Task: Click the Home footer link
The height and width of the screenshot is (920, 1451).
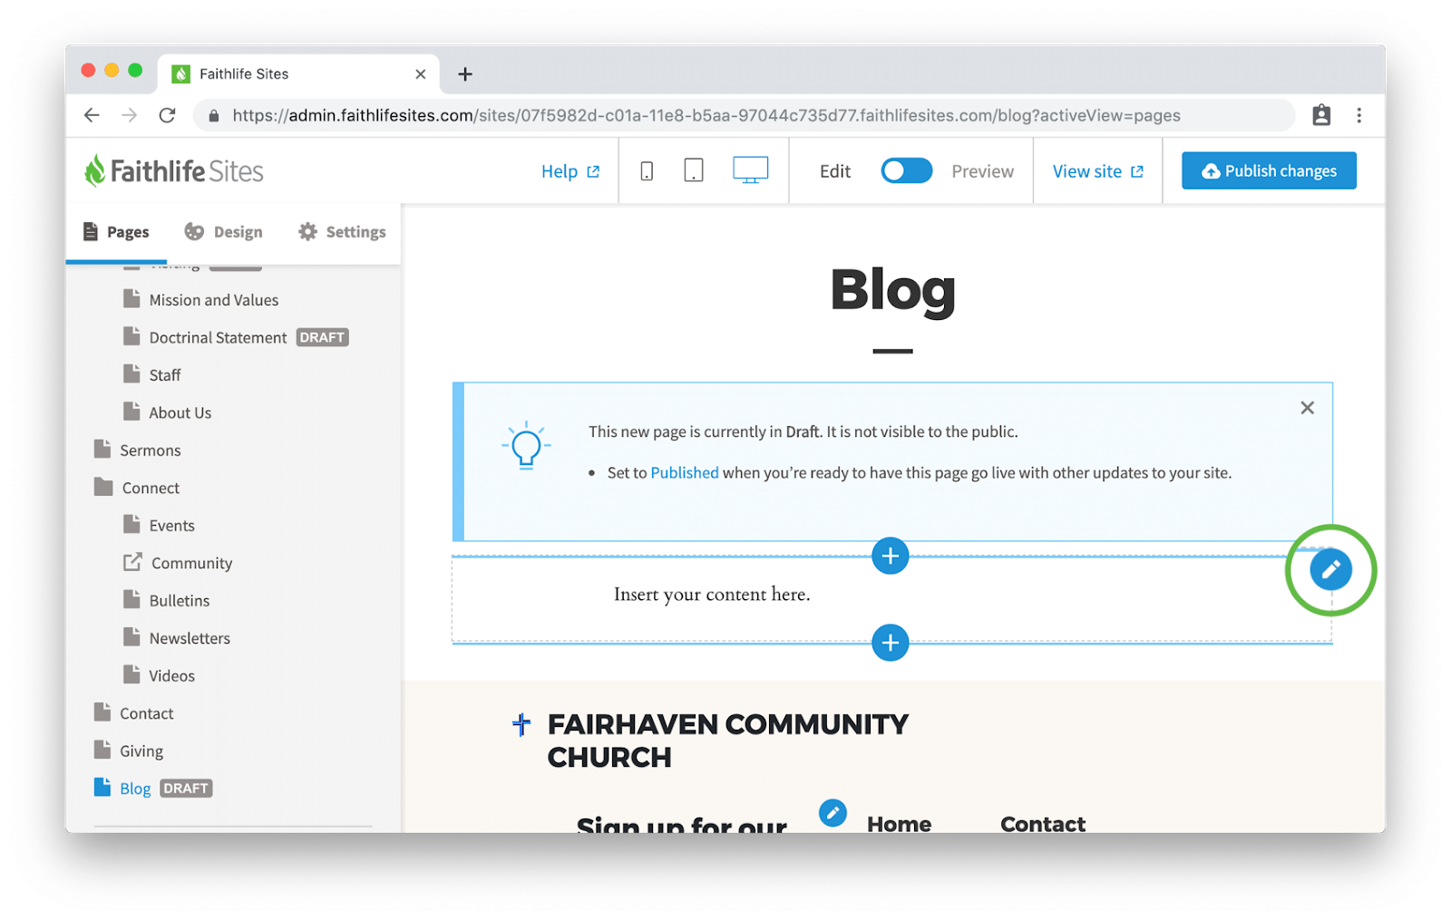Action: (899, 823)
